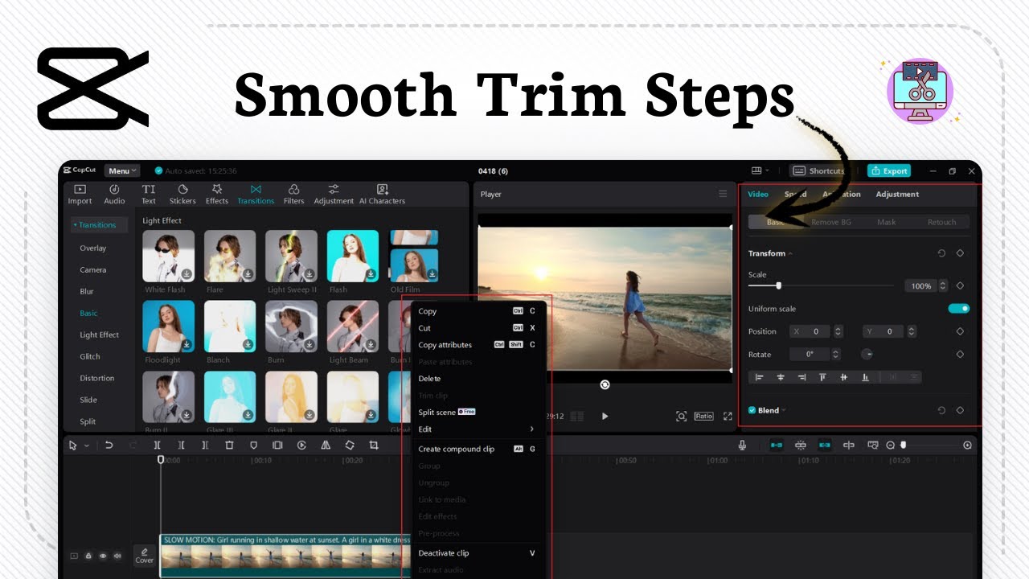
Task: Click the Player fullscreen expand icon
Action: click(728, 416)
